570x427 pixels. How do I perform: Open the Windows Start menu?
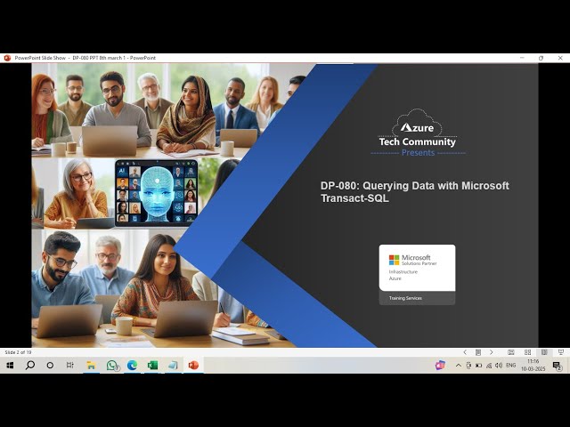click(10, 366)
